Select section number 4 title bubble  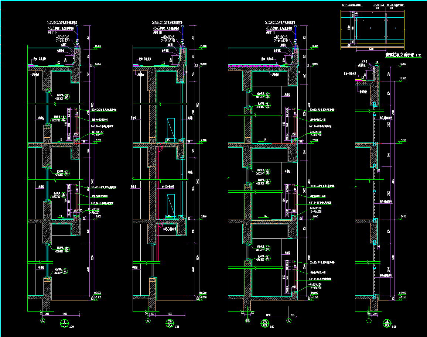coord(387,324)
